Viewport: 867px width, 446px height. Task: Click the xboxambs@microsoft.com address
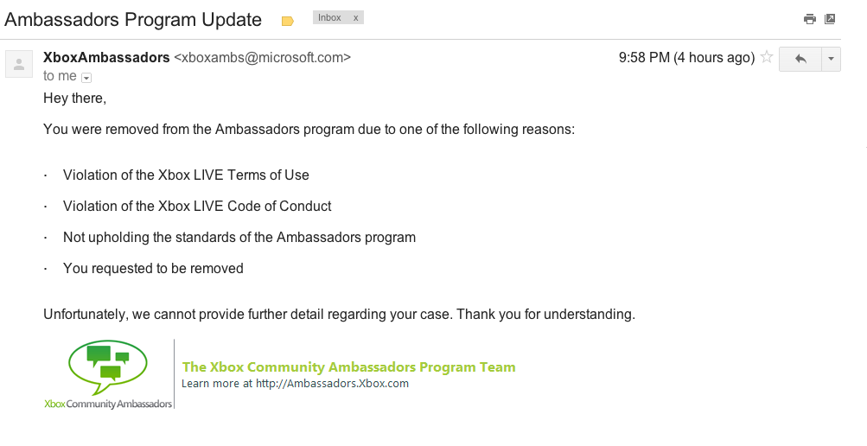click(262, 58)
